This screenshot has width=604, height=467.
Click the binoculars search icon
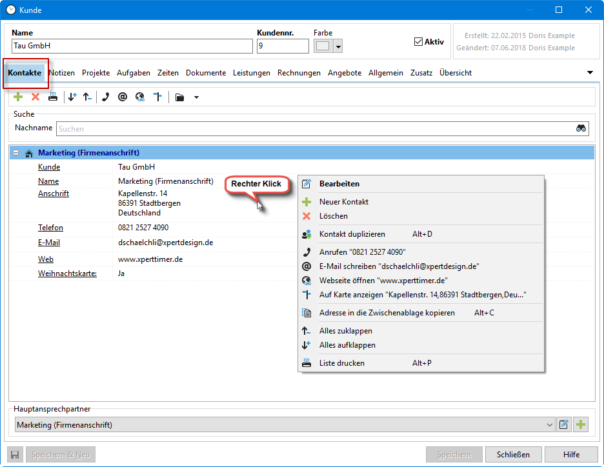[581, 128]
